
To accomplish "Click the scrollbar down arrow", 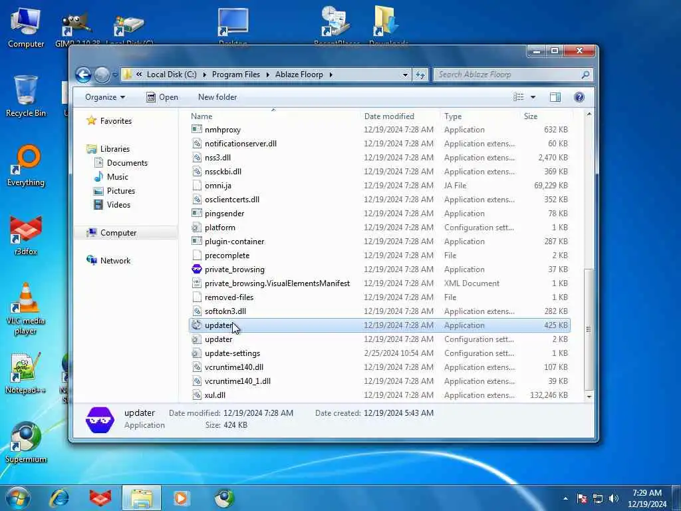I will 589,397.
